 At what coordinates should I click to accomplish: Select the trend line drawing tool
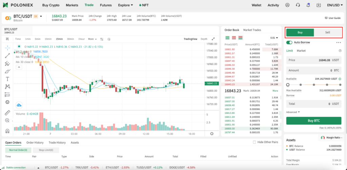pyautogui.click(x=7, y=56)
